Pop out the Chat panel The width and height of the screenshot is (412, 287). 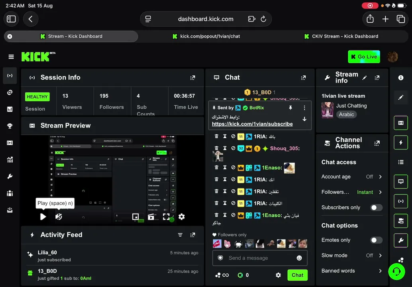[303, 78]
